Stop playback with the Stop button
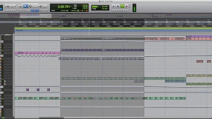 (118, 6)
